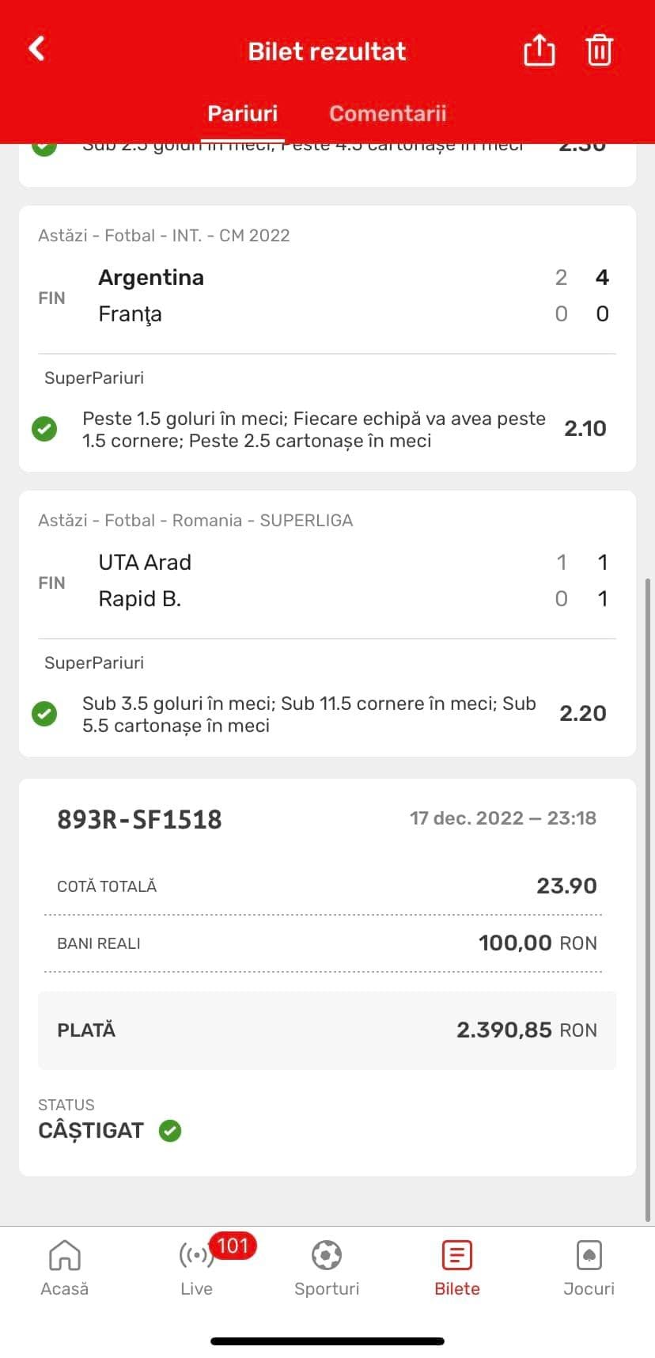655x1358 pixels.
Task: Open the Sporturi football icon
Action: (x=327, y=1255)
